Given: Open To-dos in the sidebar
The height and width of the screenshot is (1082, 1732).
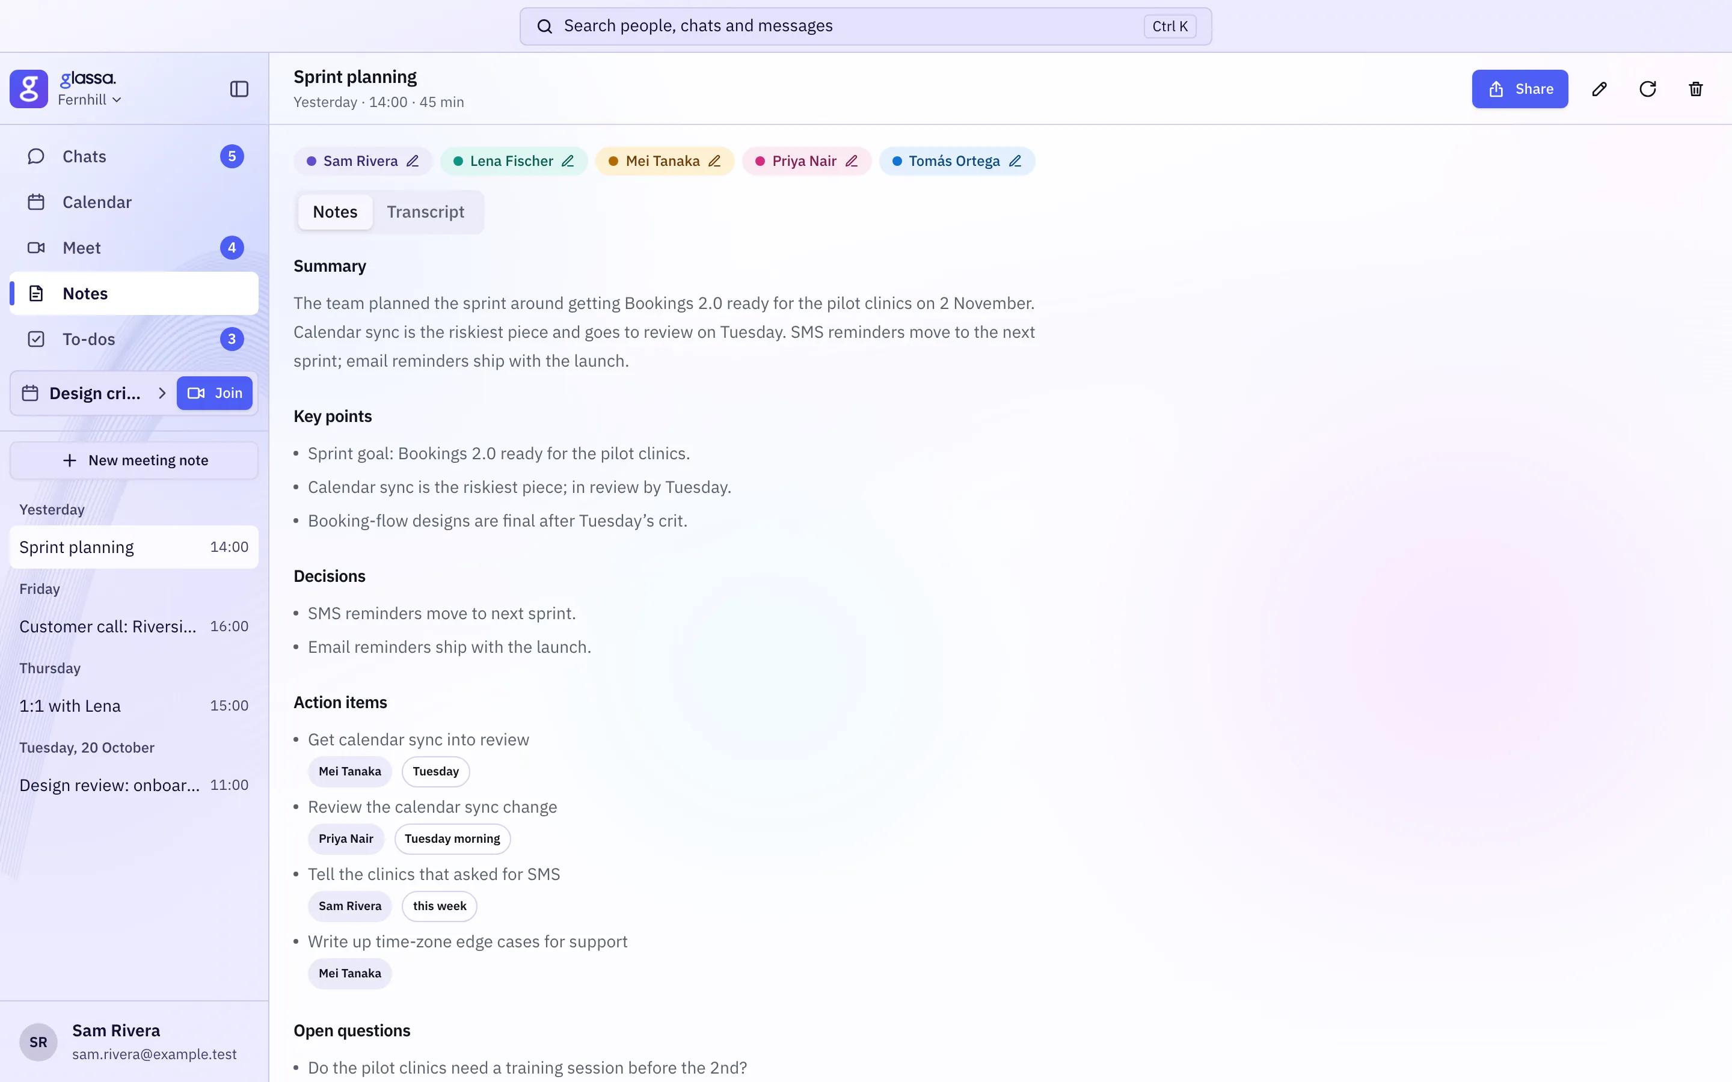Looking at the screenshot, I should coord(134,339).
